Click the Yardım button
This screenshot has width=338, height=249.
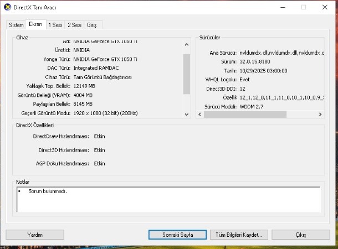click(x=35, y=235)
